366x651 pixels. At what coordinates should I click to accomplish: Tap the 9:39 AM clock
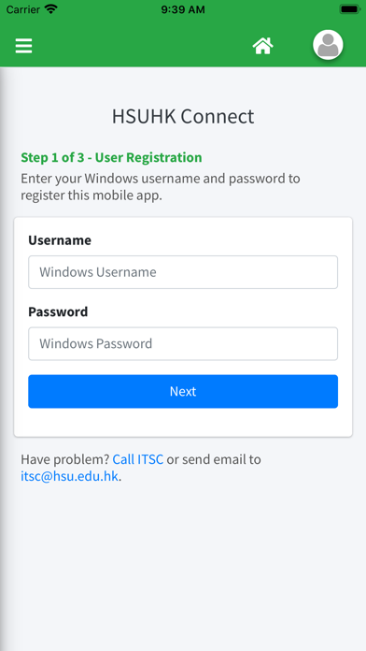pyautogui.click(x=183, y=9)
